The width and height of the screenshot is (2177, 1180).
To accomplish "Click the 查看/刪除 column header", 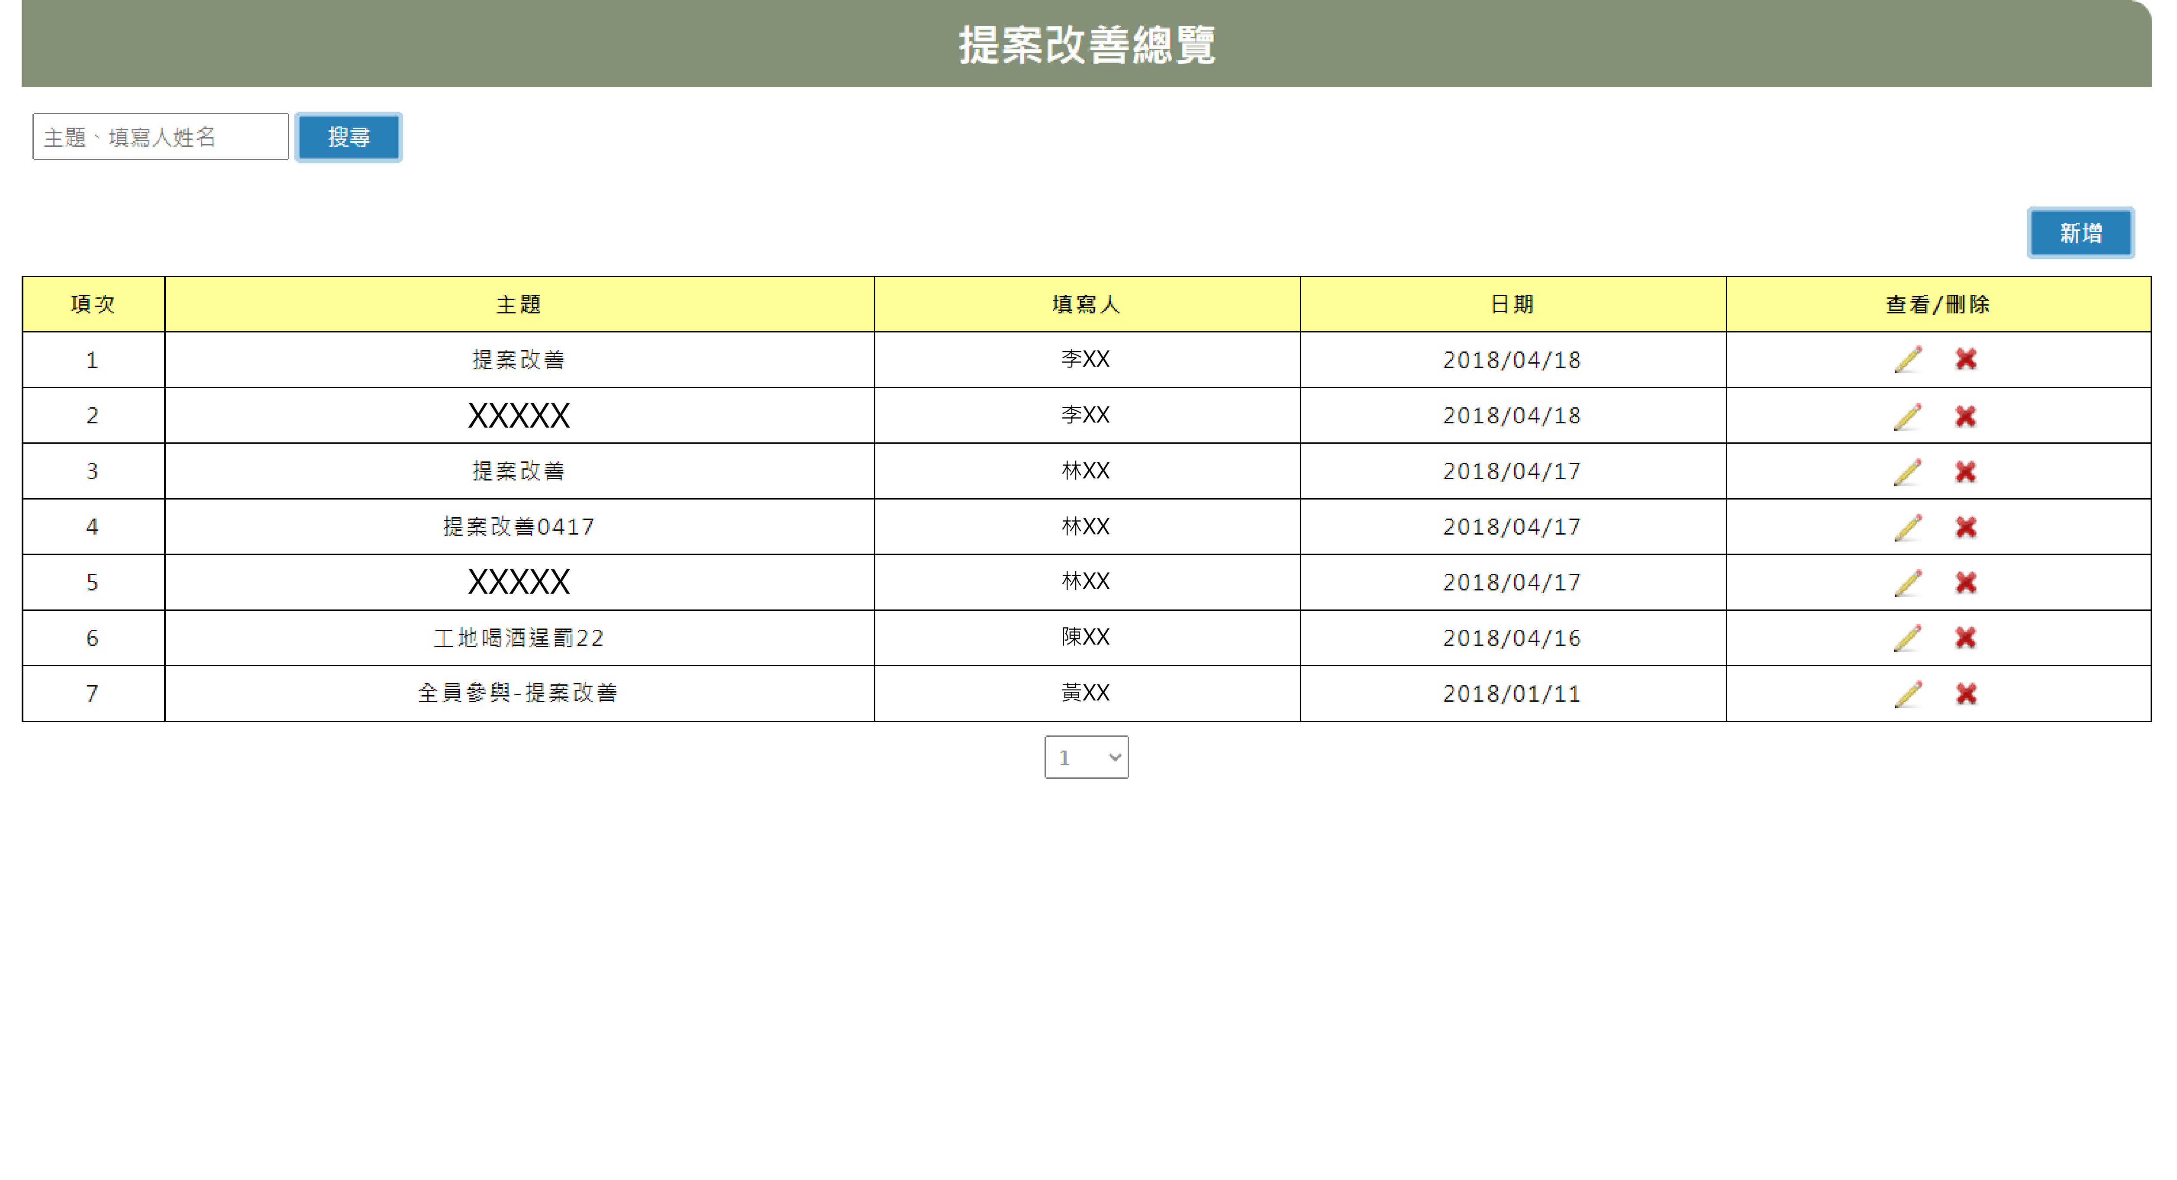I will click(1938, 304).
